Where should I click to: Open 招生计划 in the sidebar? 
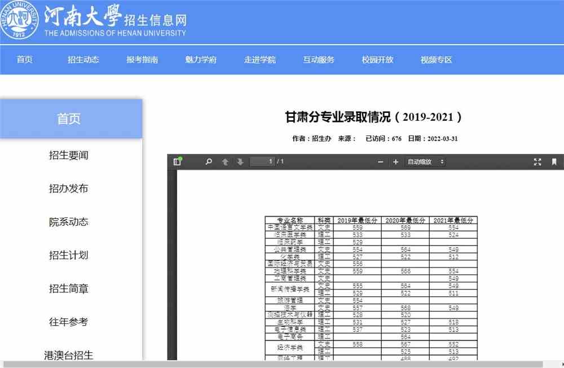tap(69, 255)
